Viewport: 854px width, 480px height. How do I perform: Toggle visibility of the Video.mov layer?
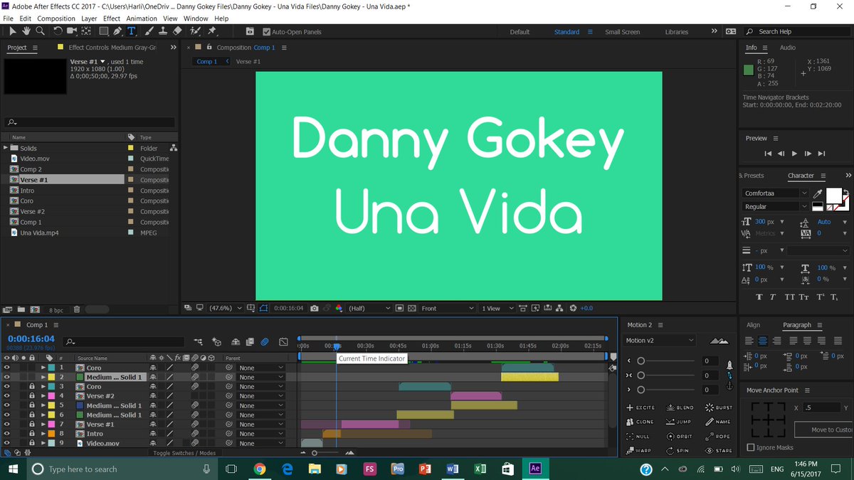6,443
